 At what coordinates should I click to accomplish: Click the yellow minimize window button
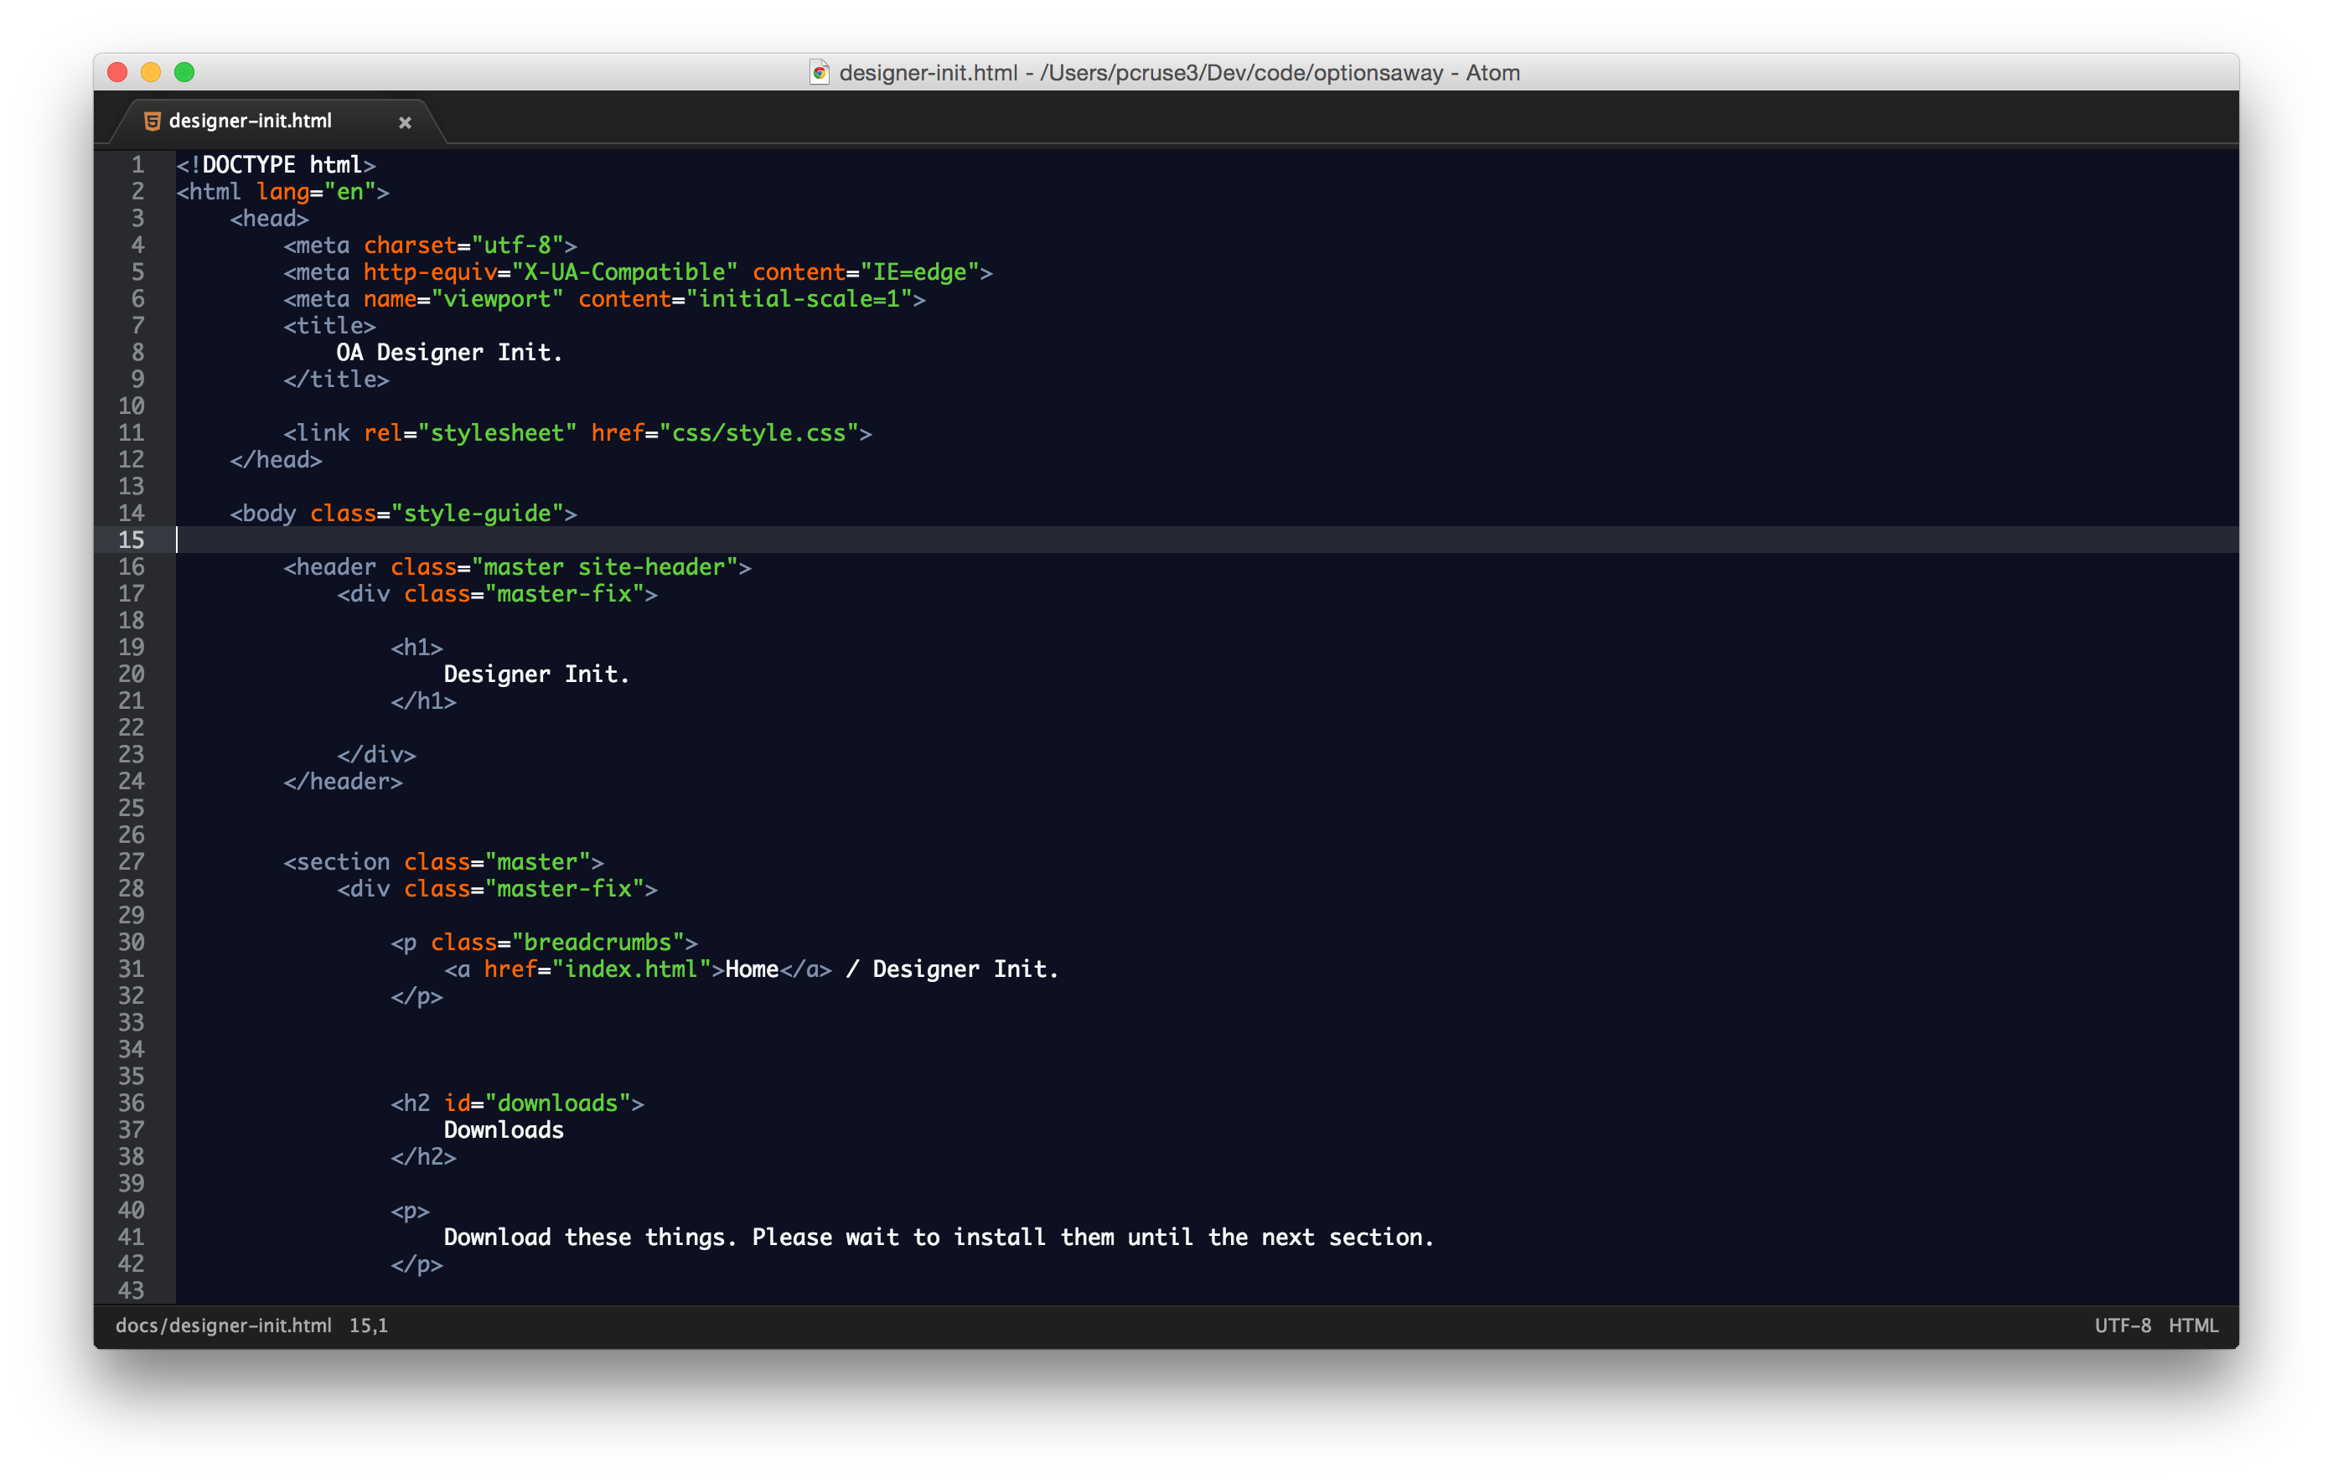point(151,73)
